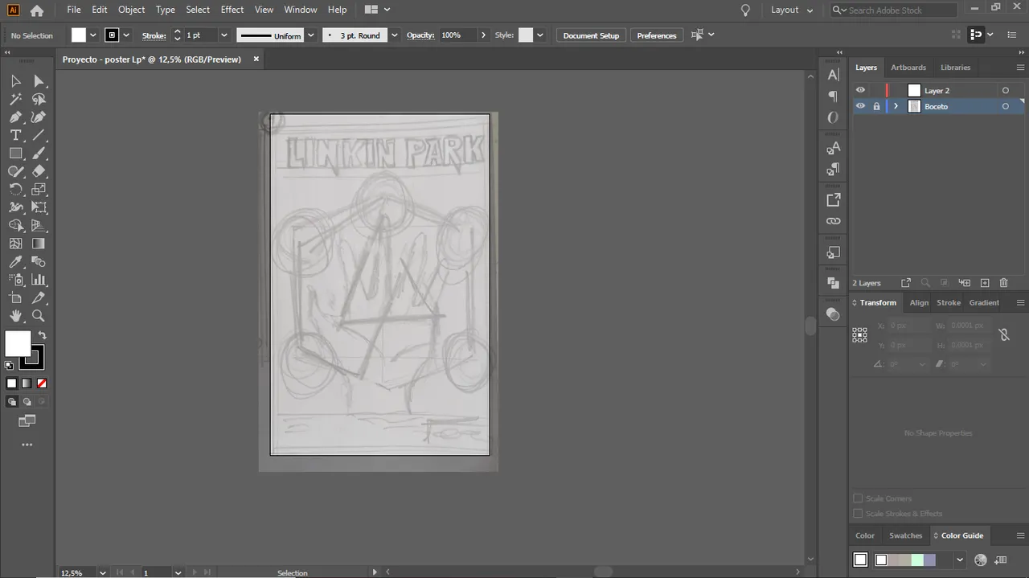Enable Scale Strokes & Effects checkbox
The width and height of the screenshot is (1029, 578).
(858, 514)
